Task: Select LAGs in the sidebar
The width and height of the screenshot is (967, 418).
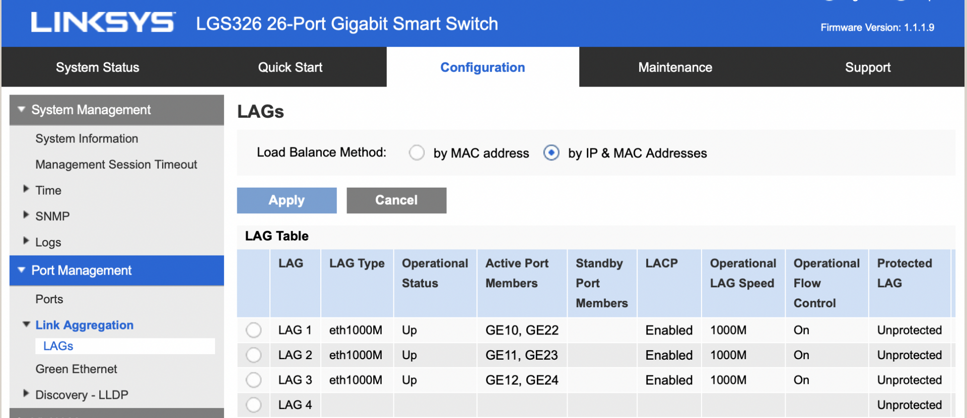Action: [x=125, y=346]
